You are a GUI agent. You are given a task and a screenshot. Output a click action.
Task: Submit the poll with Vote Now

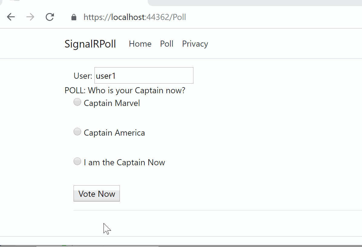(97, 193)
